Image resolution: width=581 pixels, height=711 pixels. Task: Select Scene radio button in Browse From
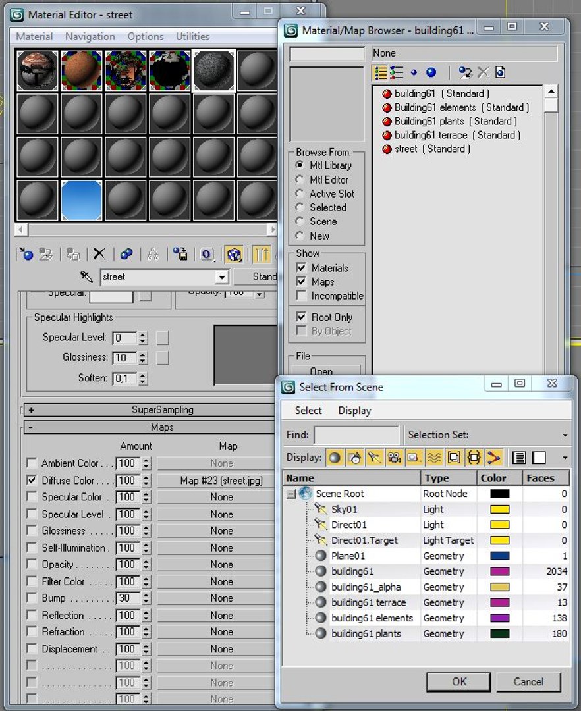pos(299,221)
